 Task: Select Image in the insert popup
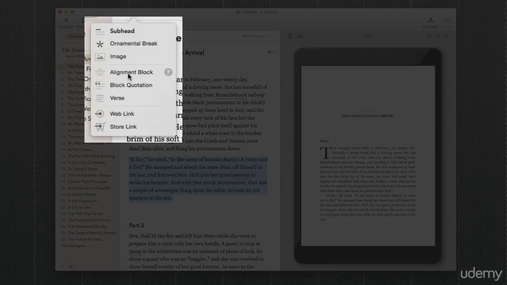(x=118, y=56)
